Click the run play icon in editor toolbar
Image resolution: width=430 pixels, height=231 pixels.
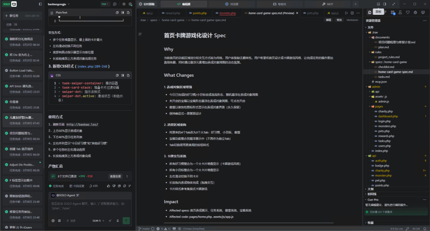[347, 13]
